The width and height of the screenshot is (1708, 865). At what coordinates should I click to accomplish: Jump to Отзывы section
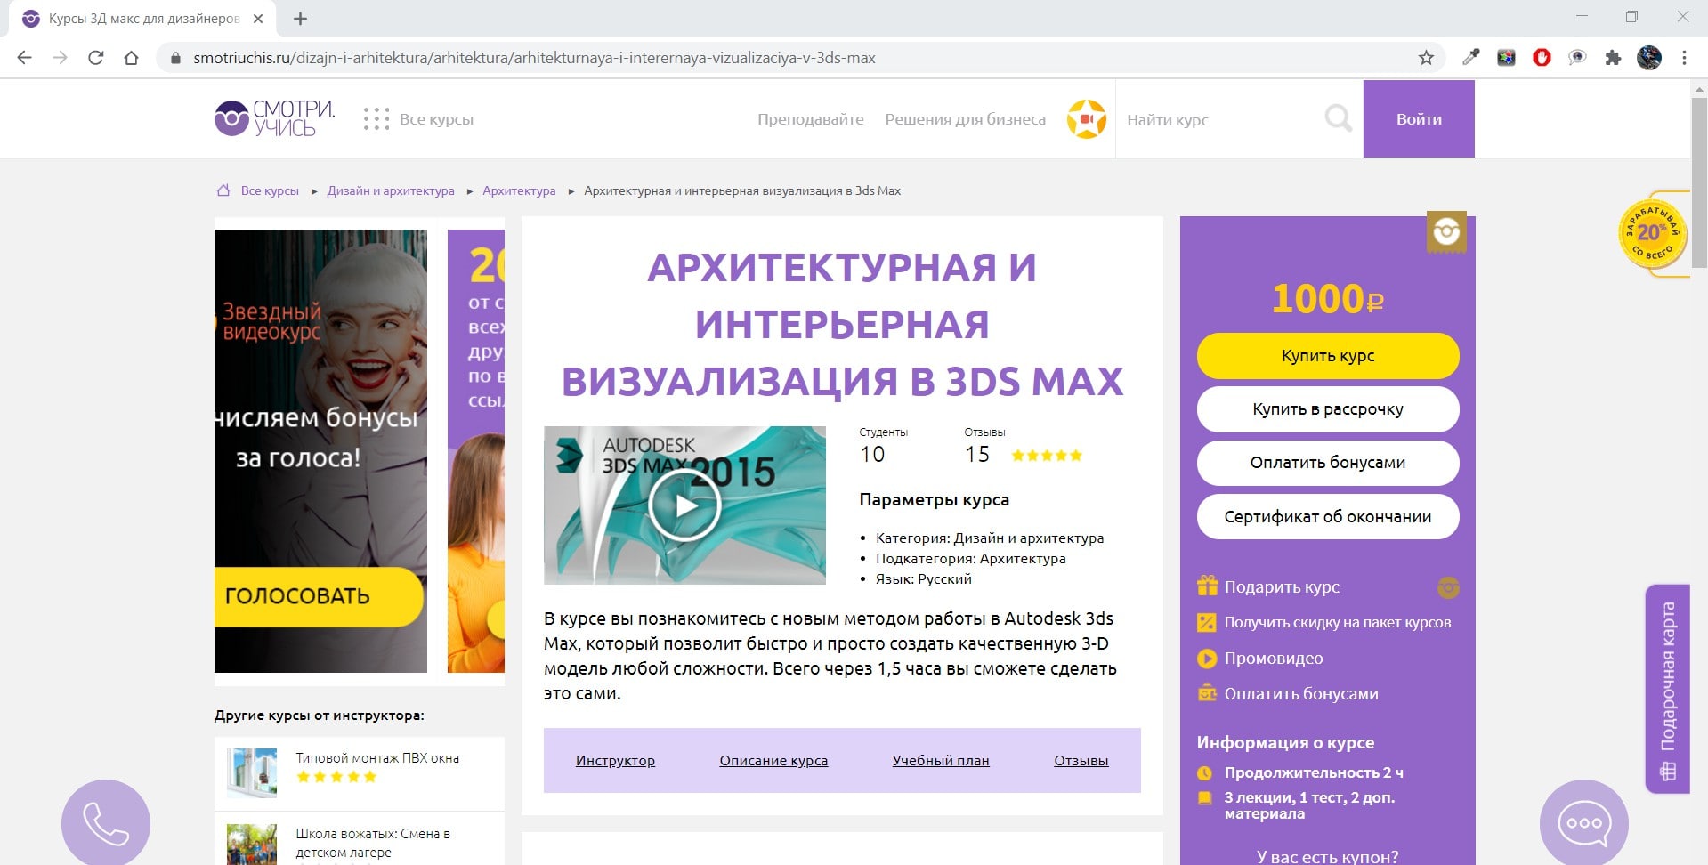pos(1081,761)
